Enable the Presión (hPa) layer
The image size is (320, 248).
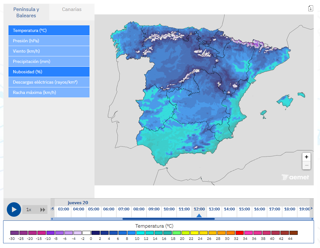49,41
